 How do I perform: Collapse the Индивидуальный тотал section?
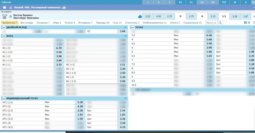125,98
